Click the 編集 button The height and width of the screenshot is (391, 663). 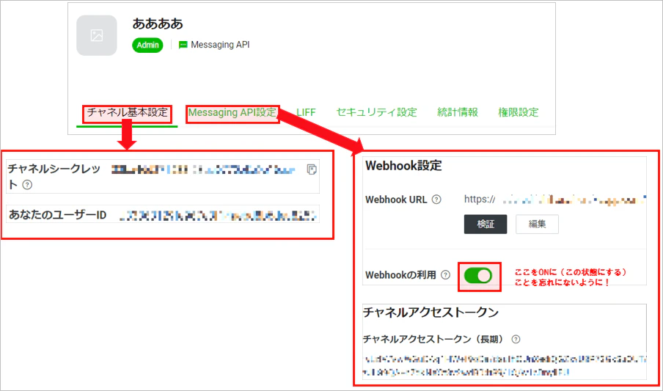[x=537, y=224]
